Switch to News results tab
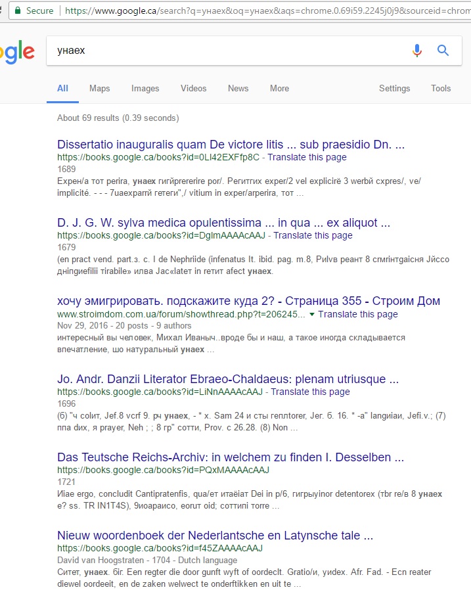The width and height of the screenshot is (471, 596). click(x=238, y=88)
